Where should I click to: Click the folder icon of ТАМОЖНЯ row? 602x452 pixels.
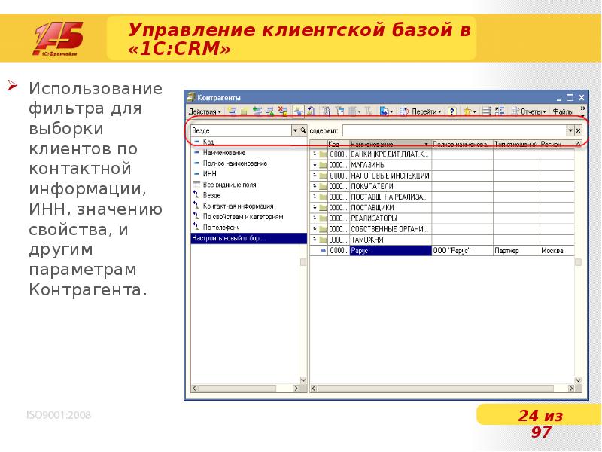(x=323, y=240)
